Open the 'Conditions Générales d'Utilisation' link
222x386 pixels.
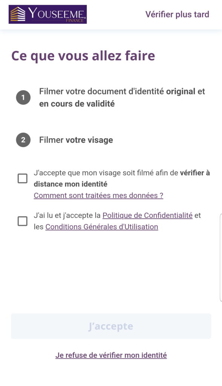102,227
